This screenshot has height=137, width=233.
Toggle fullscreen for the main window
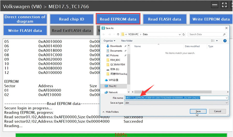coord(224,5)
